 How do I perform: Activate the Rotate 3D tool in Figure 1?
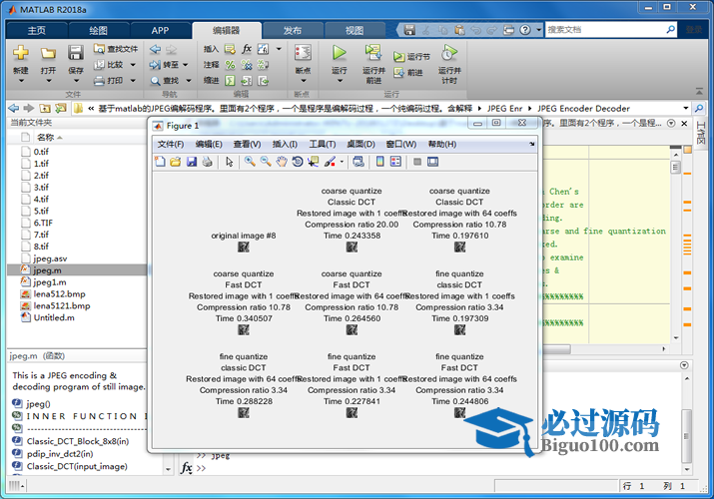(298, 162)
